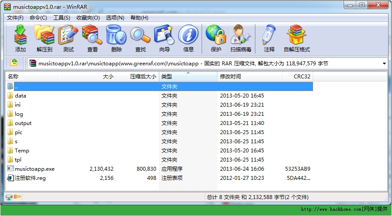Minimize the WinRAR window
This screenshot has width=392, height=216.
350,5
